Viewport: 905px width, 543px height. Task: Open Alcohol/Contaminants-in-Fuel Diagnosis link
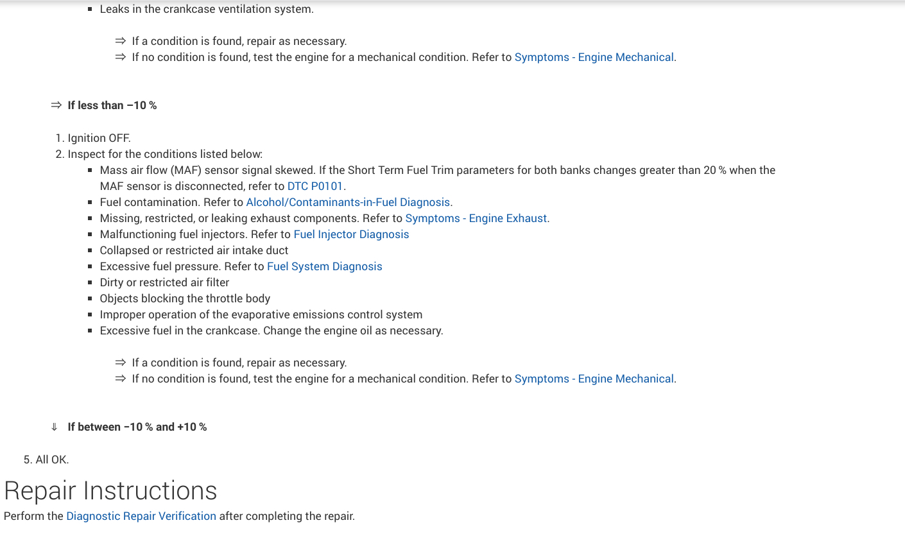pyautogui.click(x=348, y=202)
